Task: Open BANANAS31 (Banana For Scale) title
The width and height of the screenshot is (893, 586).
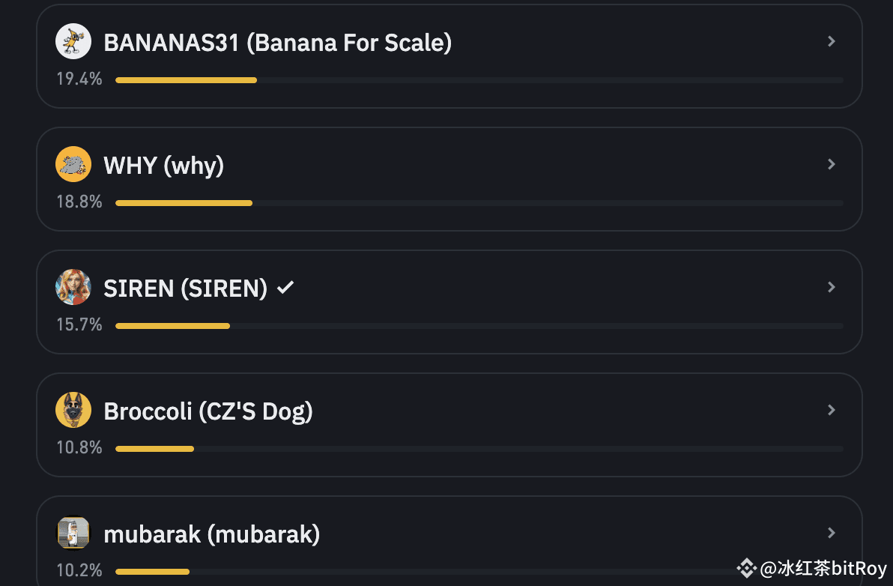Action: pos(277,43)
